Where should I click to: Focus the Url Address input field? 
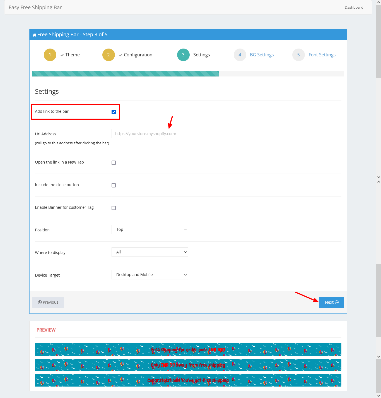(x=150, y=133)
